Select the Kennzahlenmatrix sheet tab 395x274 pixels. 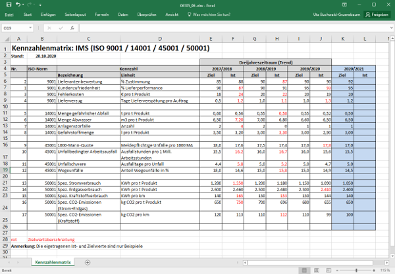tap(53, 262)
